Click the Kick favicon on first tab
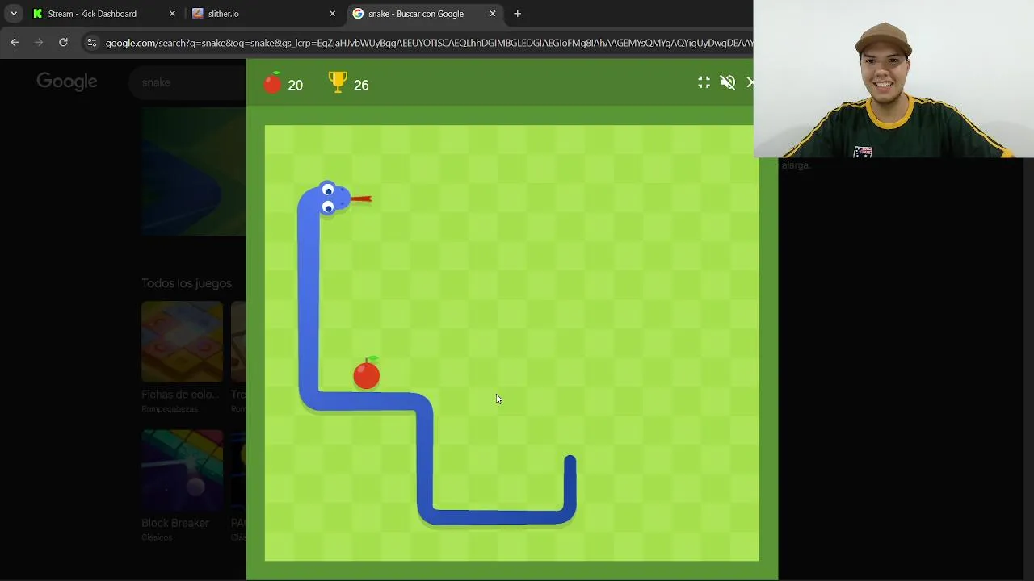 (x=37, y=14)
